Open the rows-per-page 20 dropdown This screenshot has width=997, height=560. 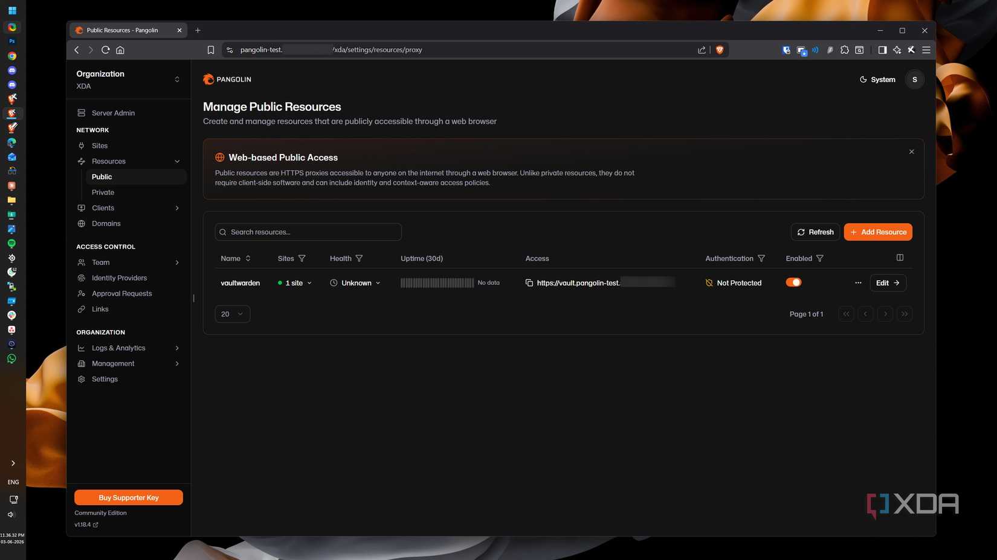point(233,314)
